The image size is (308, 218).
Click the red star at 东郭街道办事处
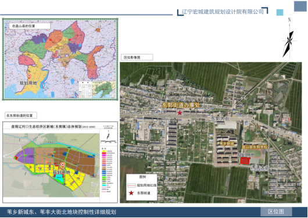coord(180,113)
